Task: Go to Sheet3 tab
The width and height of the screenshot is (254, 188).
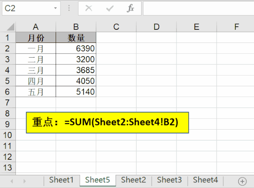Action: pyautogui.click(x=169, y=180)
